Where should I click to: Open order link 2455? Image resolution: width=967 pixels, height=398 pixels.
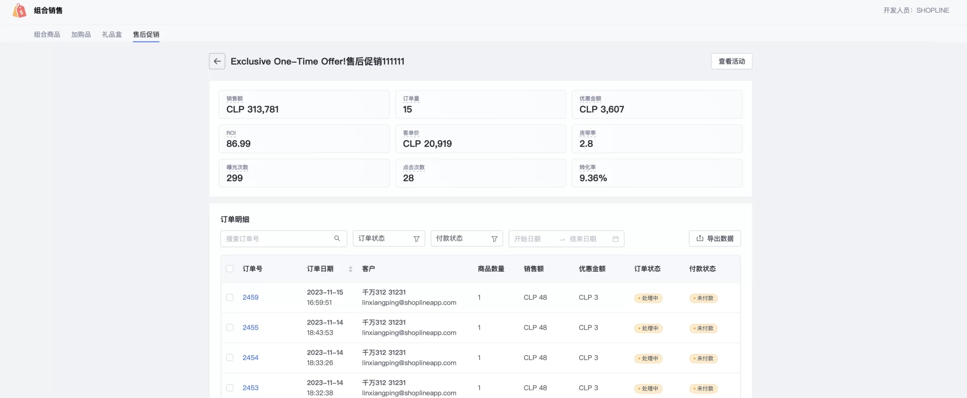[251, 328]
